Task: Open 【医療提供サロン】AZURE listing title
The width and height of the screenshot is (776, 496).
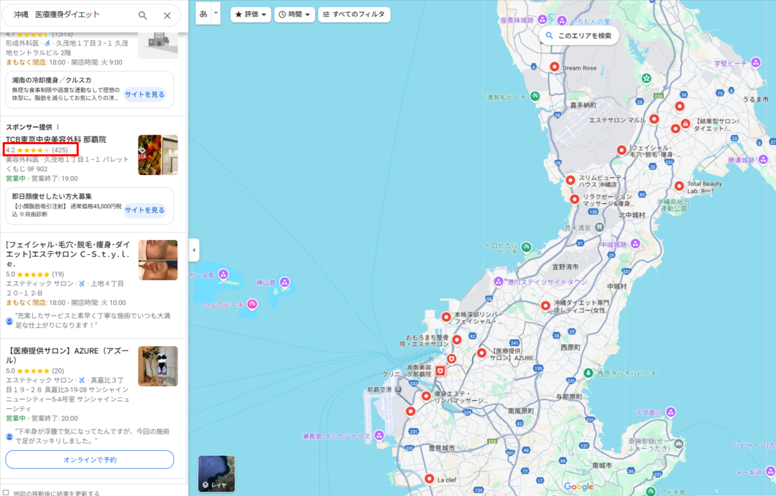Action: [67, 355]
